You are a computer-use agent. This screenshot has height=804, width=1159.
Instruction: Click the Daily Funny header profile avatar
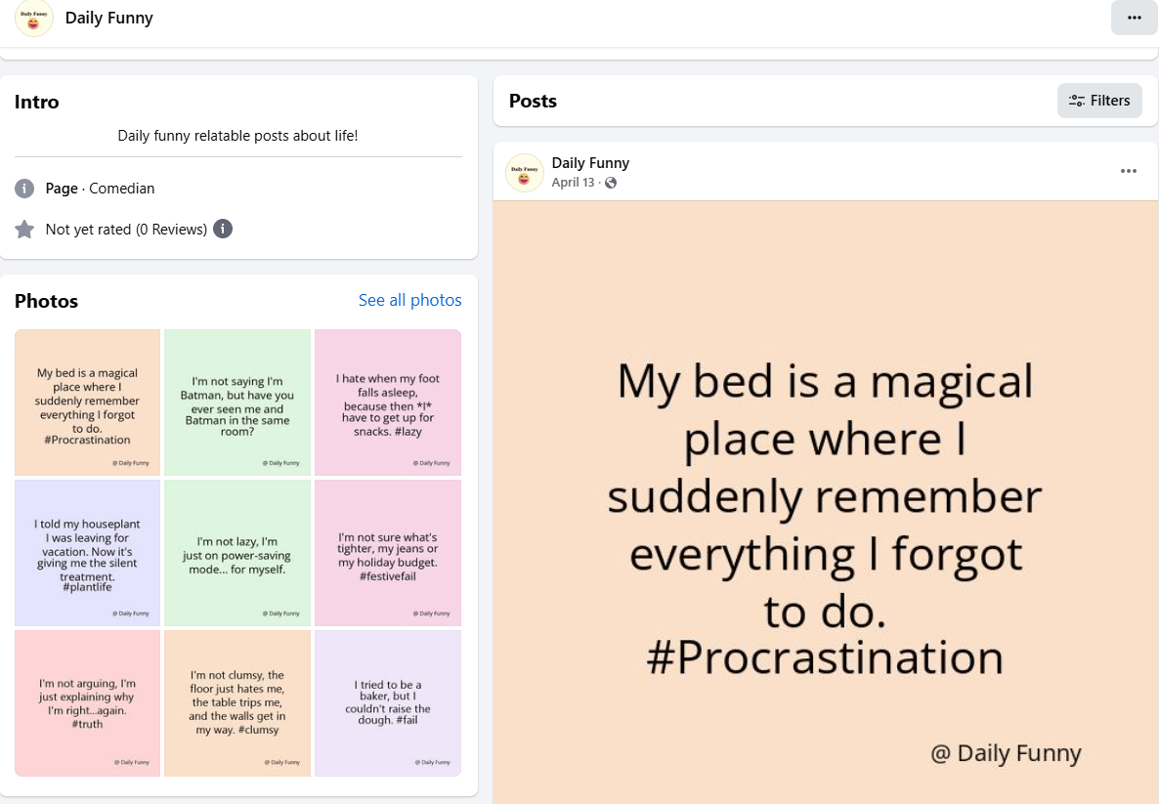[x=34, y=18]
